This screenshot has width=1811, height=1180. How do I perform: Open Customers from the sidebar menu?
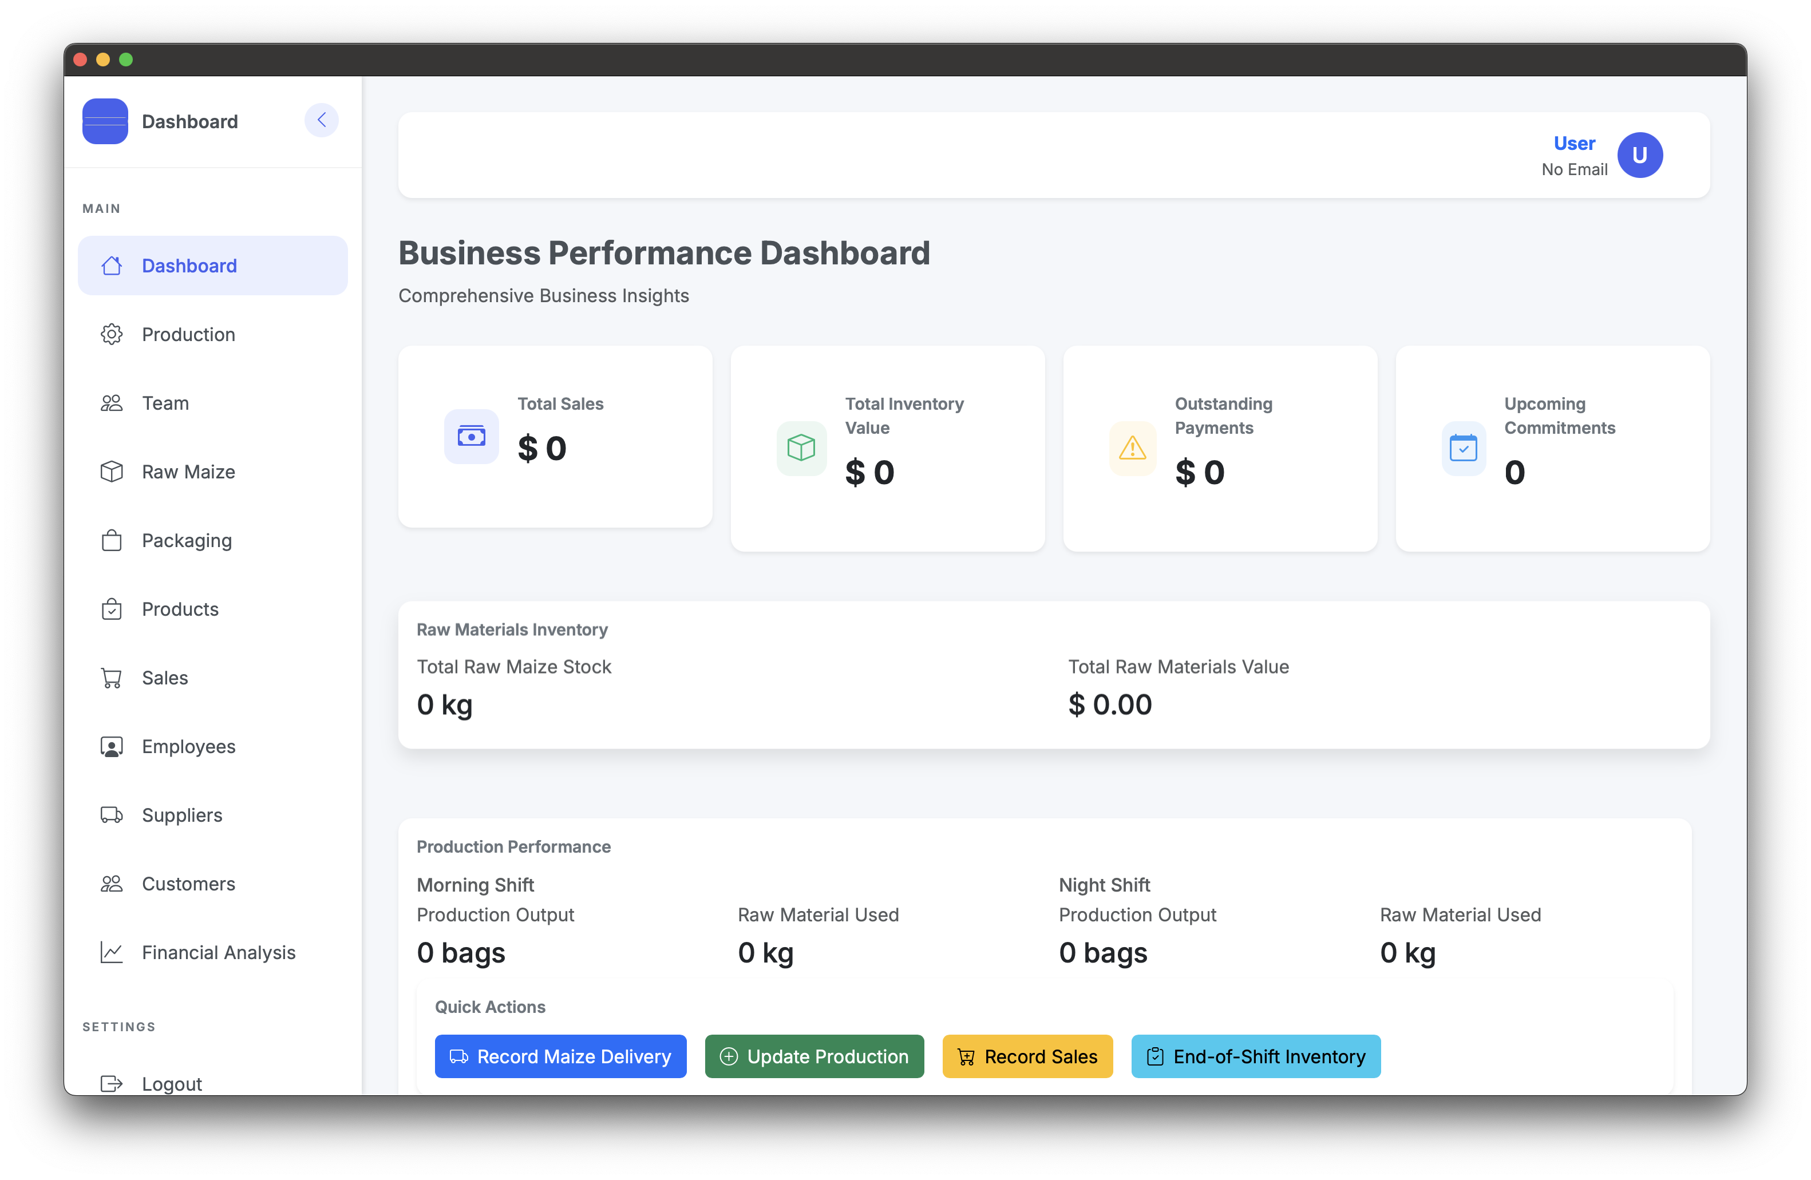coord(188,884)
